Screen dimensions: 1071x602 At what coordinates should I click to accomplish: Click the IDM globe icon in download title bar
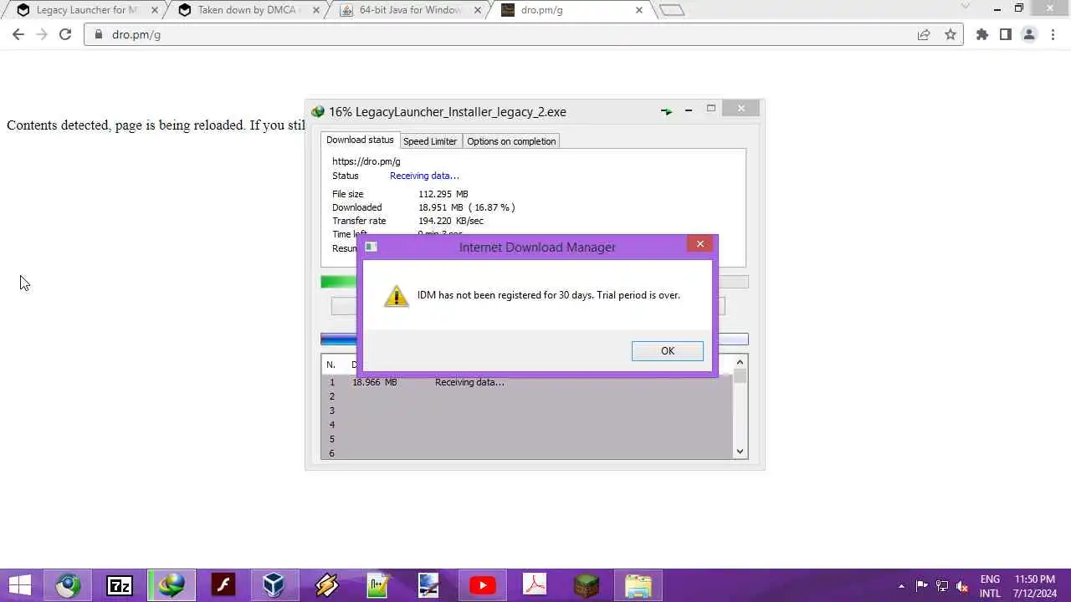(x=318, y=112)
